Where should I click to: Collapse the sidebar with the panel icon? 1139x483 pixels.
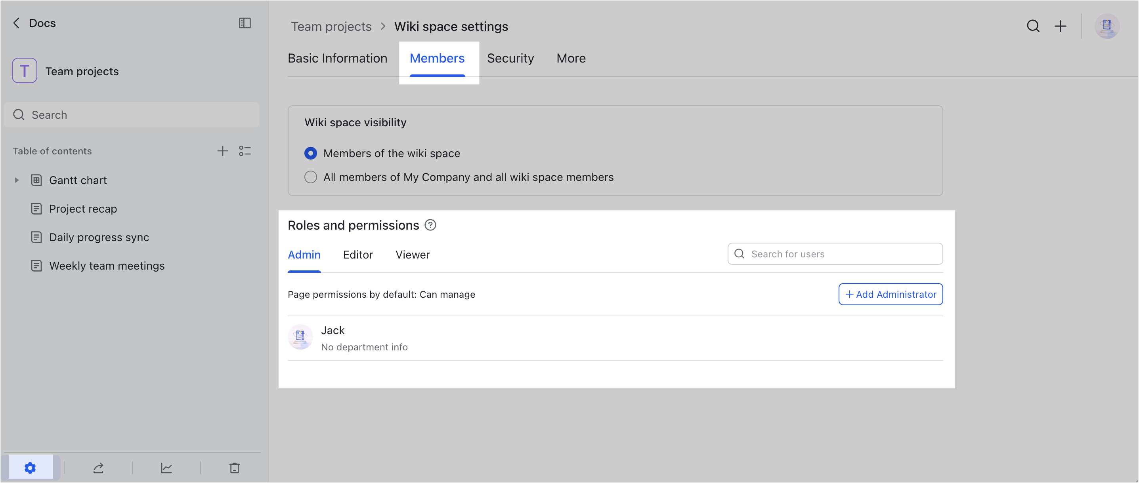[245, 23]
